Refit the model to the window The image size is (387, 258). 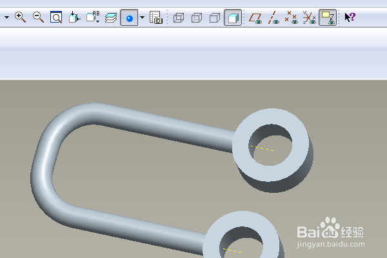click(x=56, y=17)
